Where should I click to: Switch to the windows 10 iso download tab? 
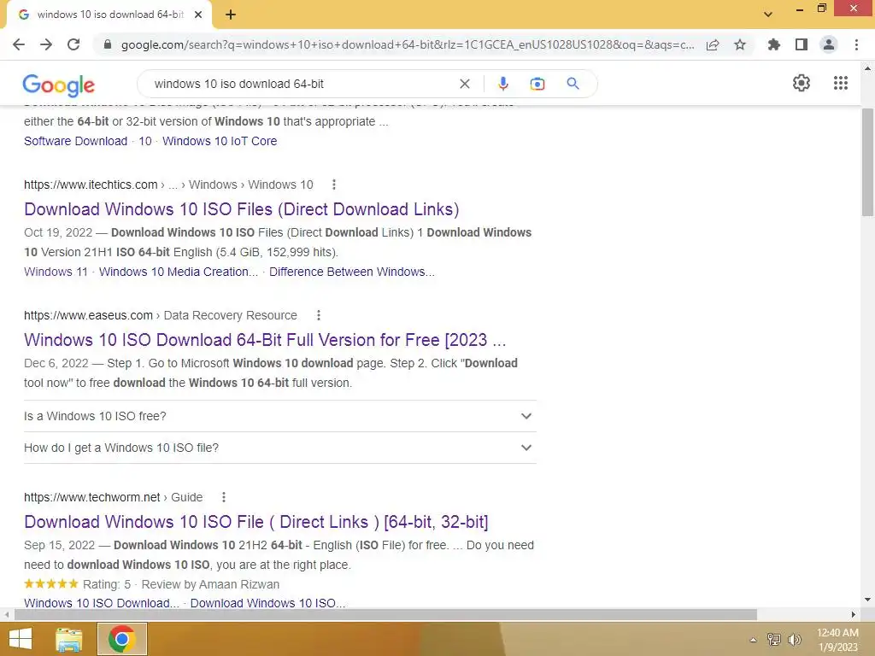pos(110,15)
